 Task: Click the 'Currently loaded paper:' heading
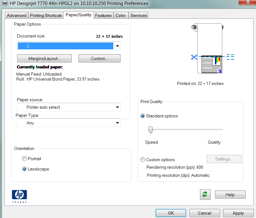[x=40, y=67]
